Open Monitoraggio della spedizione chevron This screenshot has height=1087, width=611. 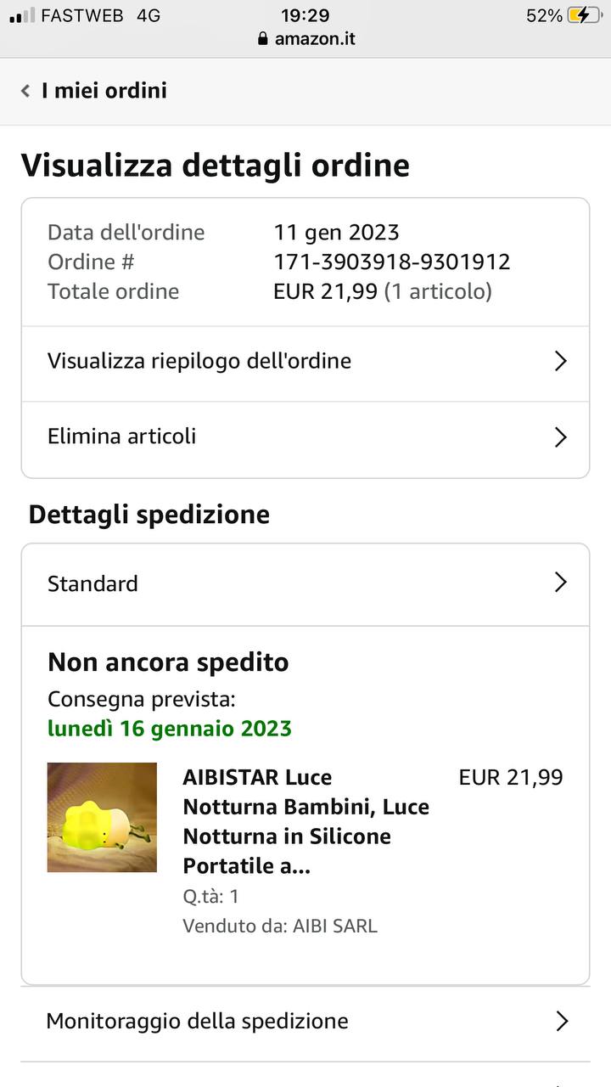[x=561, y=1021]
